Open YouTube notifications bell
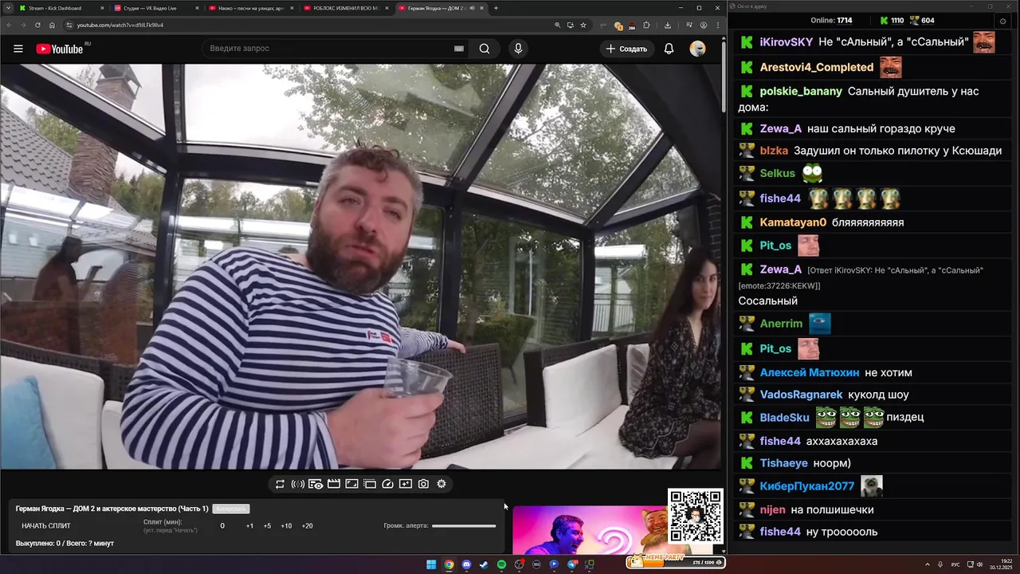 tap(669, 49)
